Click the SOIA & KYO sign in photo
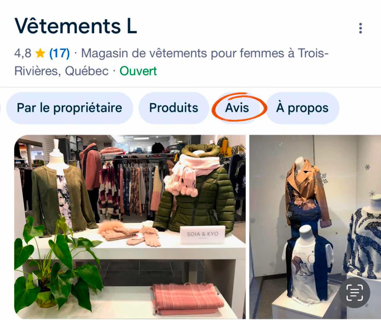This screenshot has width=381, height=320. 203,235
